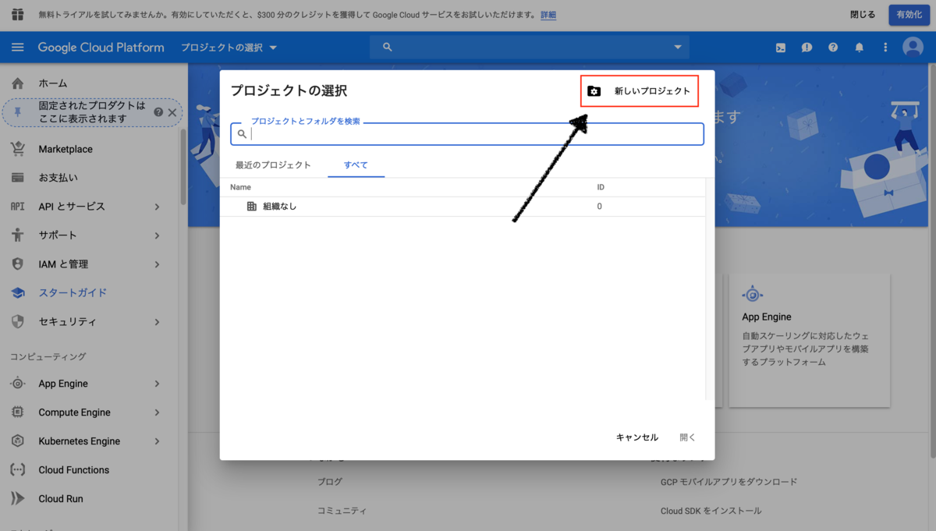
Task: Expand the top search bar dropdown arrow
Action: 678,48
